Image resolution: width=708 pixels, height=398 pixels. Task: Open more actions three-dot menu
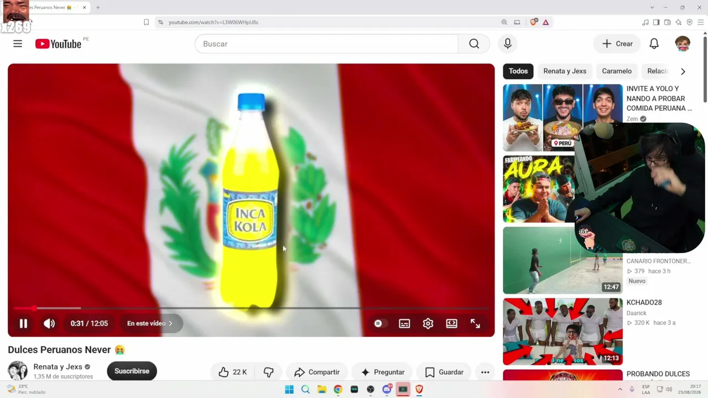pyautogui.click(x=485, y=372)
